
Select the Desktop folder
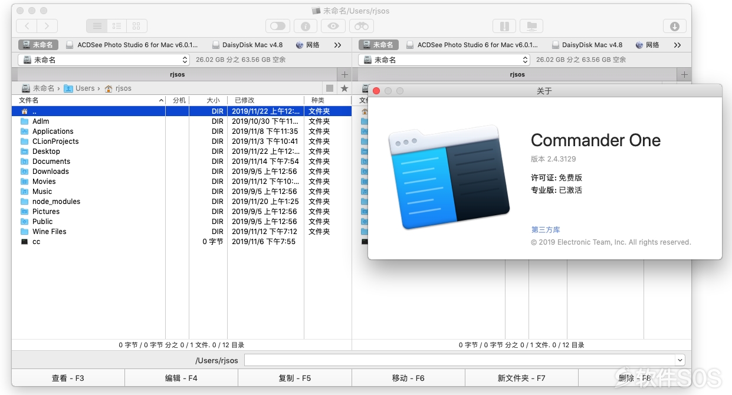pyautogui.click(x=182, y=152)
